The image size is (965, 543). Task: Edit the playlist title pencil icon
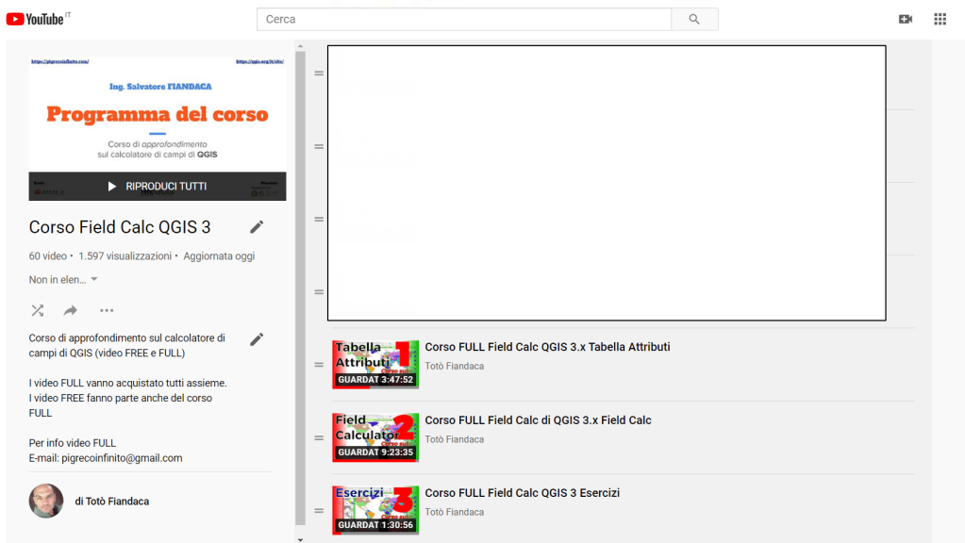pyautogui.click(x=257, y=227)
